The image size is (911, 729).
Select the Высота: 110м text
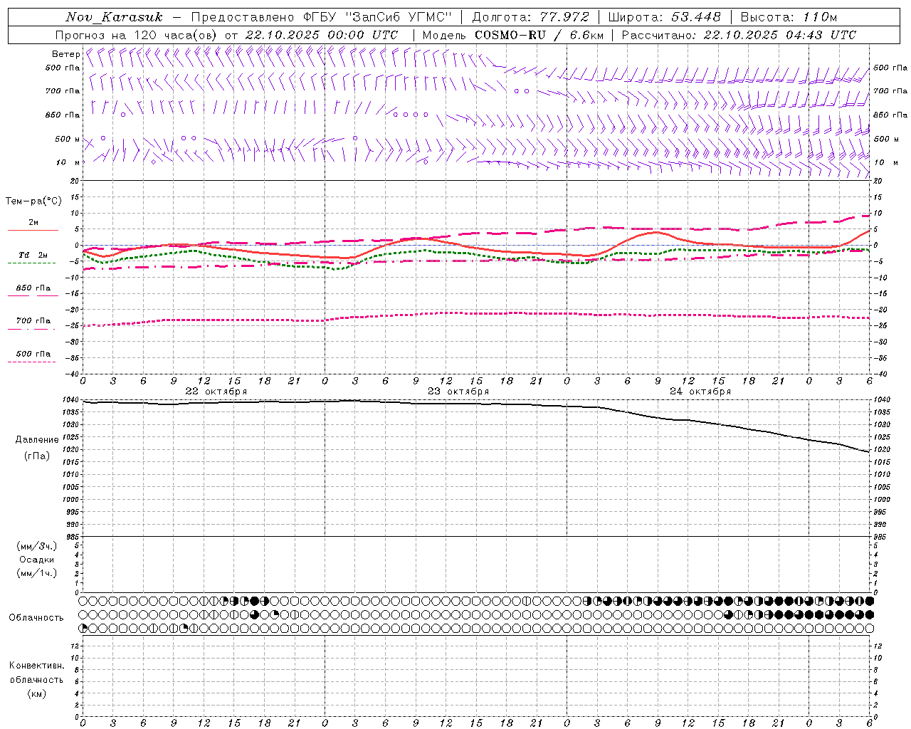[789, 17]
